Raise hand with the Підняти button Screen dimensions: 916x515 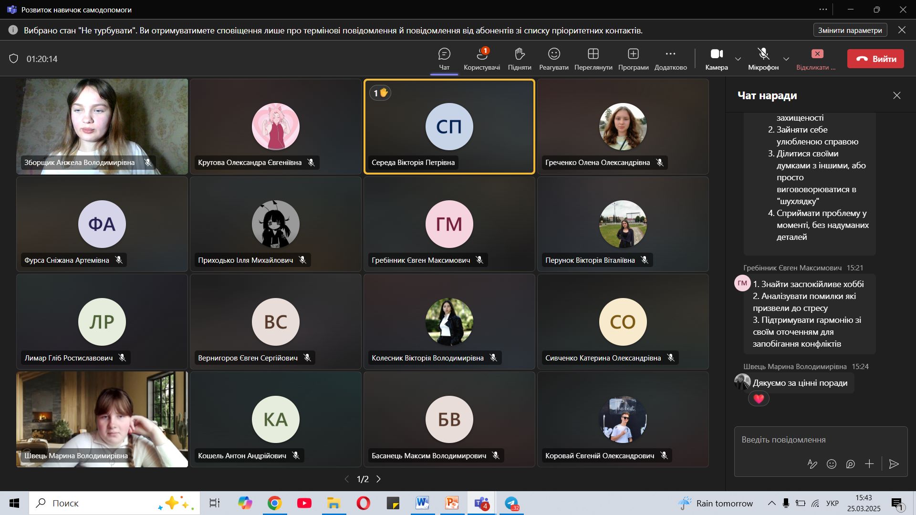coord(520,59)
